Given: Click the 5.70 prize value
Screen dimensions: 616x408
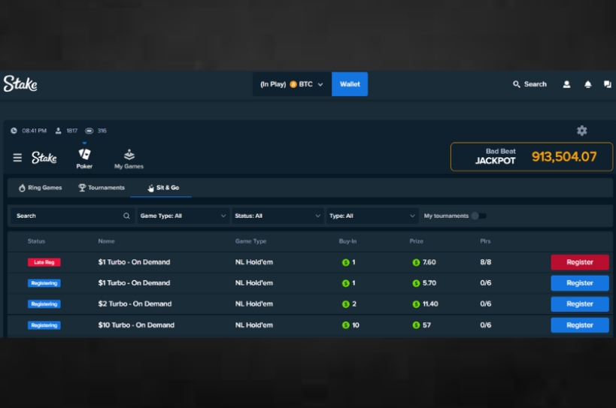Looking at the screenshot, I should (429, 283).
